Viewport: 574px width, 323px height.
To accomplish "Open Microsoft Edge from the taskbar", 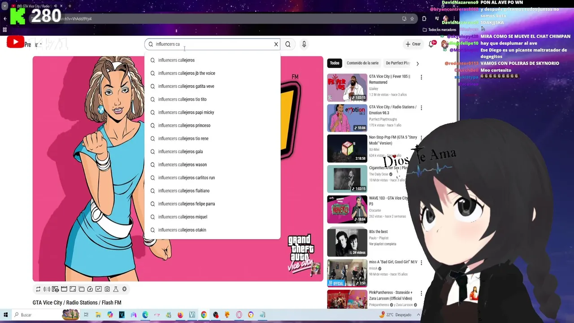I will [145, 315].
